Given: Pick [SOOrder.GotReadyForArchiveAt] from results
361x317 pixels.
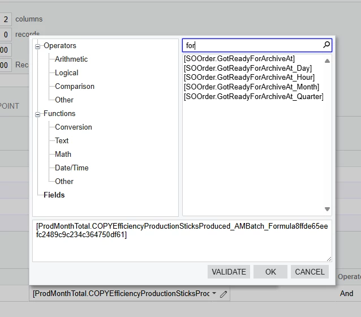Looking at the screenshot, I should pos(239,59).
